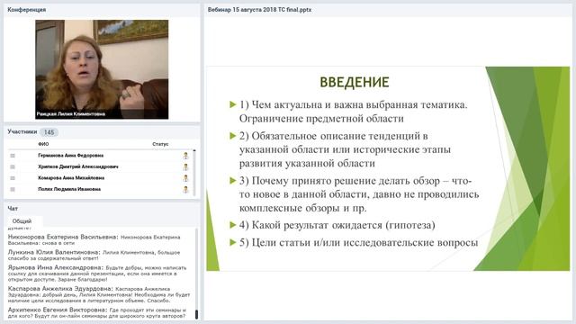
Task: Select participant Германова Анна Федоровна
Action: 70,156
